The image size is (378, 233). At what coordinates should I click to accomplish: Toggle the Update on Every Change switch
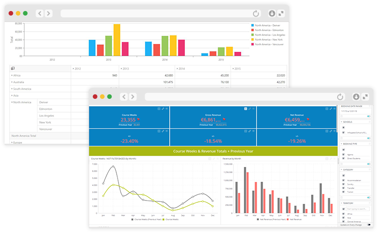tap(368, 225)
